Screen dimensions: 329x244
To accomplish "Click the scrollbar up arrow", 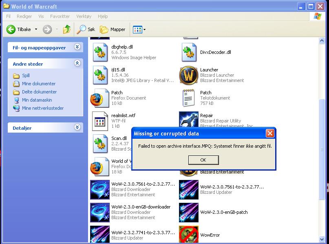I will 322,41.
